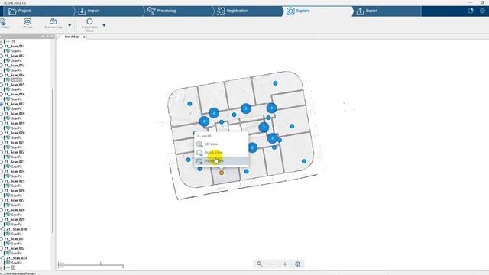
Task: Expand the Project Point Cloud dropdown arrow
Action: (104, 25)
